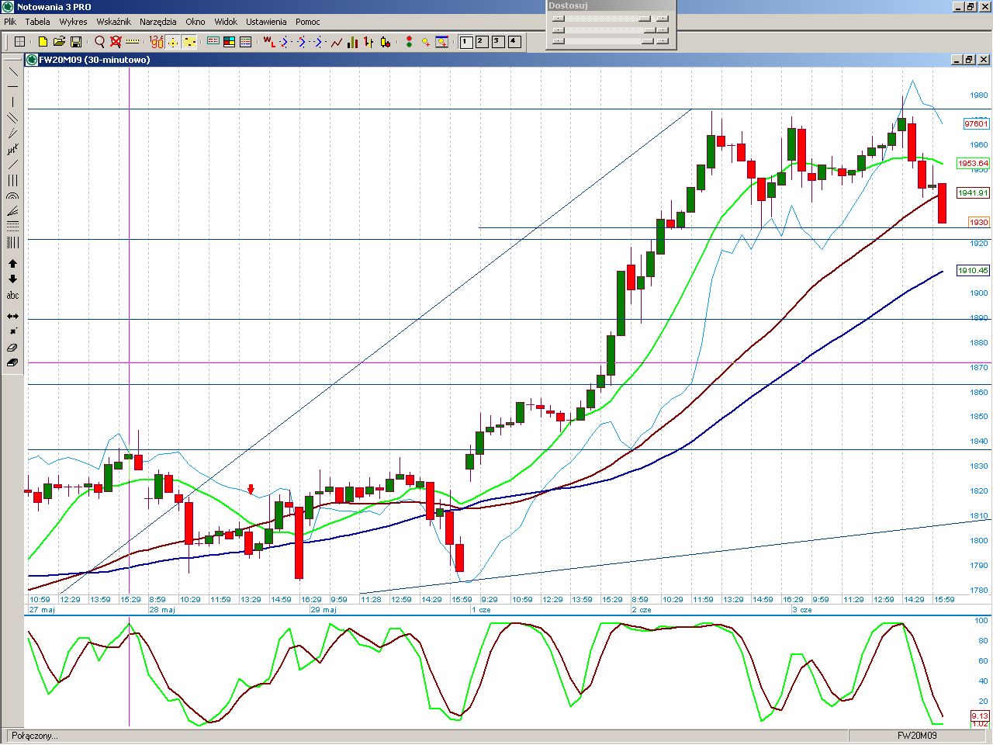The image size is (993, 745).
Task: Open the Wskaźnik menu
Action: coord(113,22)
